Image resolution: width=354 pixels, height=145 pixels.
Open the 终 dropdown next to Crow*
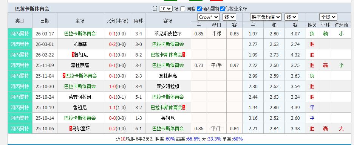pos(229,17)
